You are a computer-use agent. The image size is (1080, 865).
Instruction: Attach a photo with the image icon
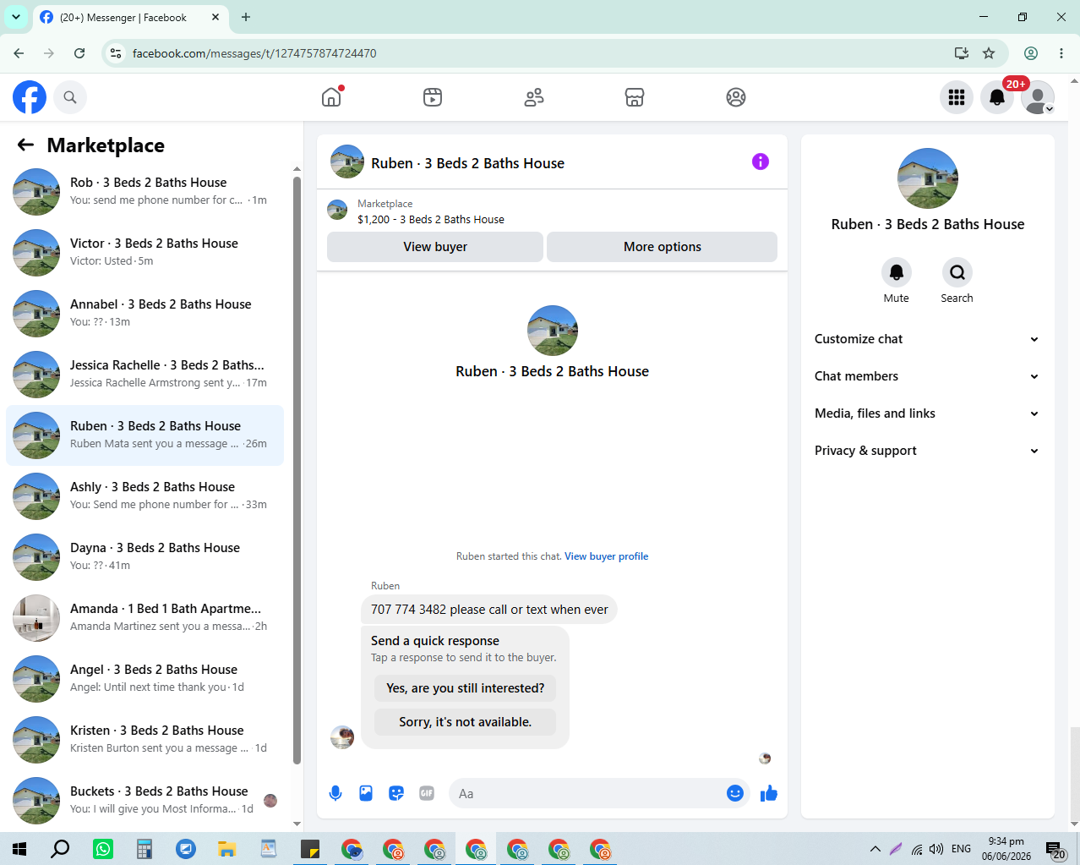[366, 793]
